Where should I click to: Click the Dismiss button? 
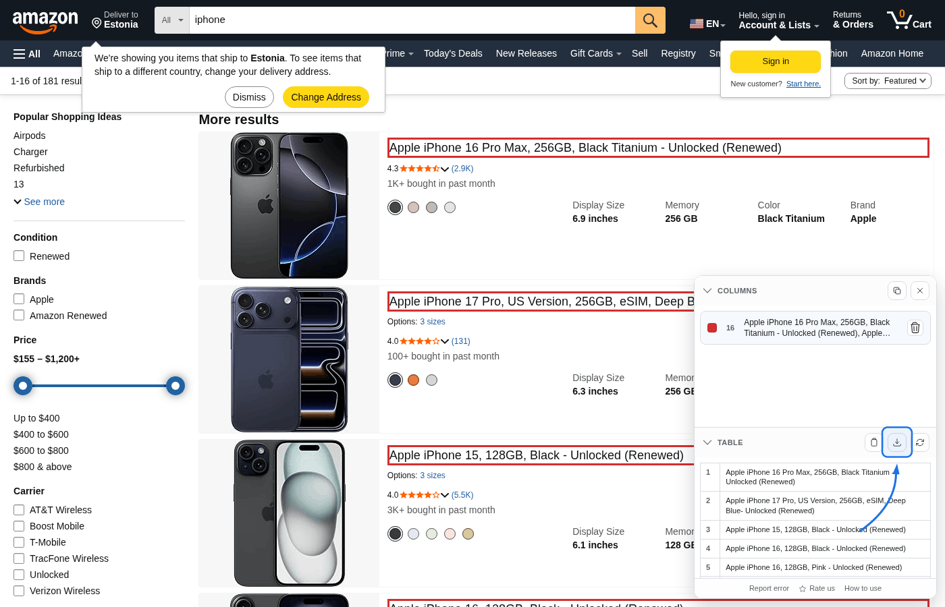pos(249,97)
